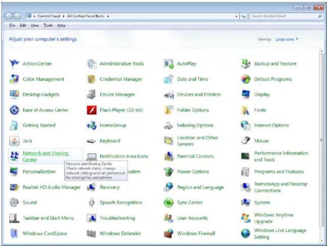Screen dimensions: 327x246
Task: Click the Device Manager icon
Action: click(91, 94)
